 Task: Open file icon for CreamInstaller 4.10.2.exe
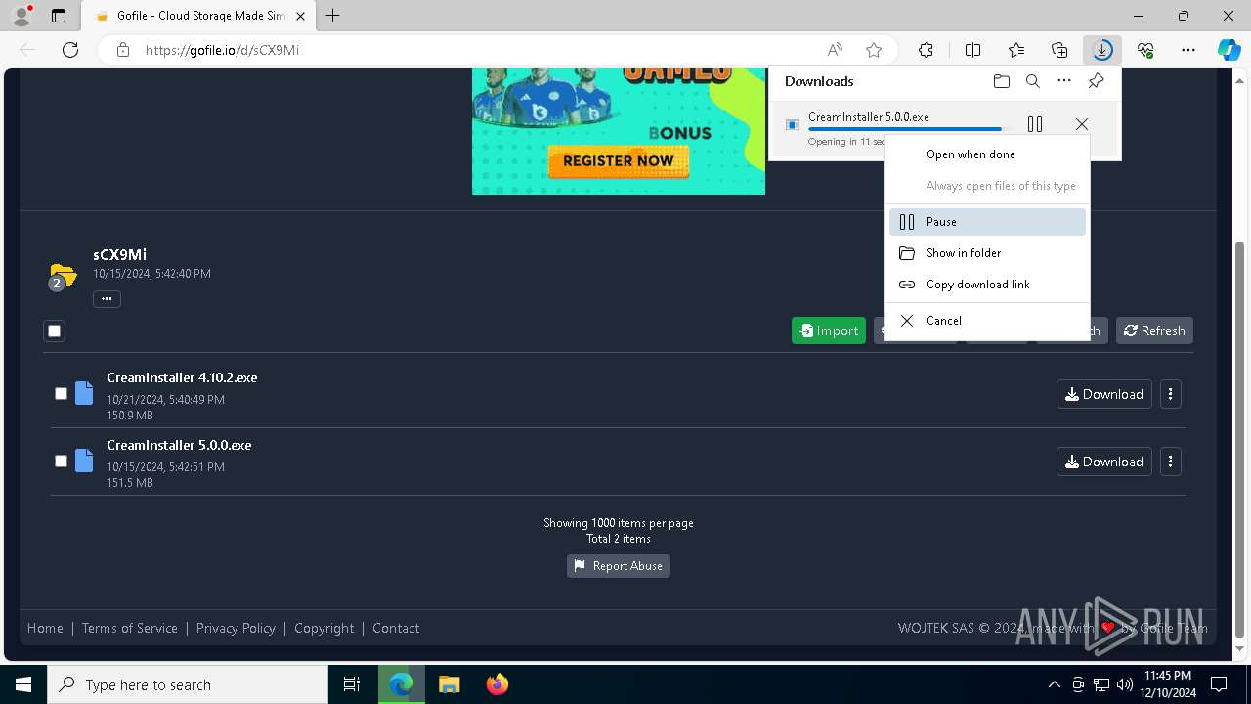point(84,393)
